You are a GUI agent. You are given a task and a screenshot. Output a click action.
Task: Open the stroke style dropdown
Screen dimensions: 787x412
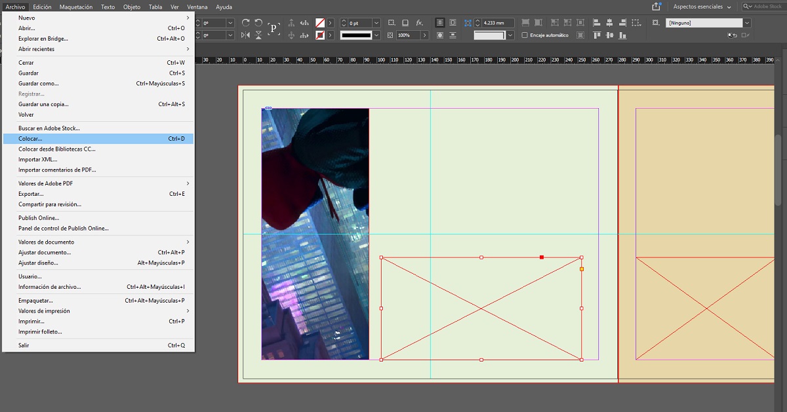tap(376, 35)
